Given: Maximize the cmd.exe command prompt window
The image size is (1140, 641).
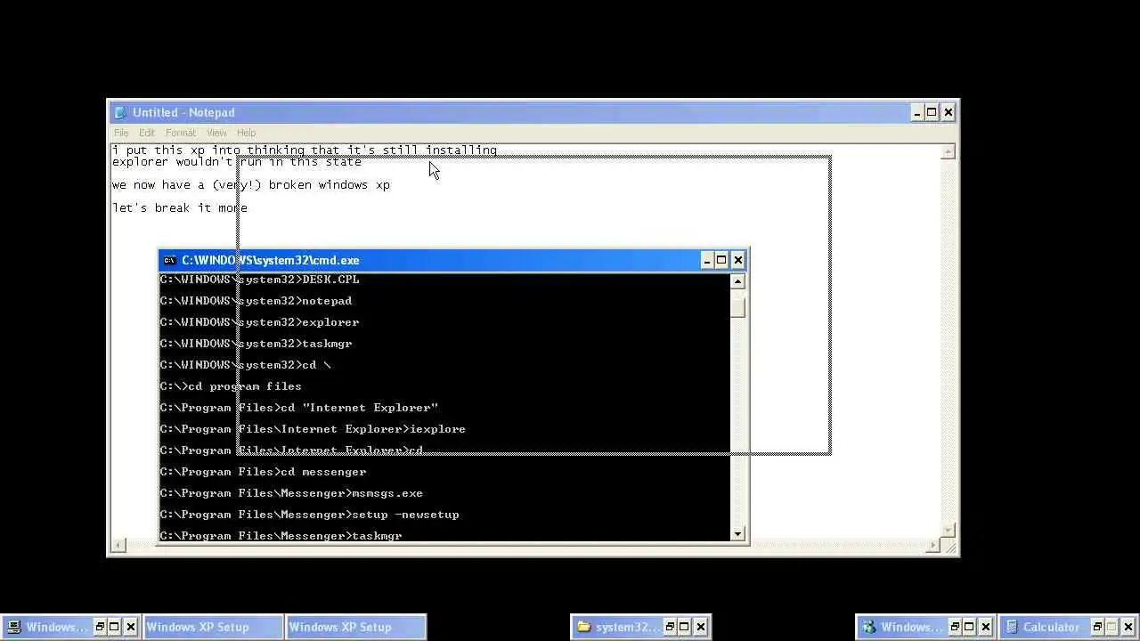Looking at the screenshot, I should click(x=721, y=260).
